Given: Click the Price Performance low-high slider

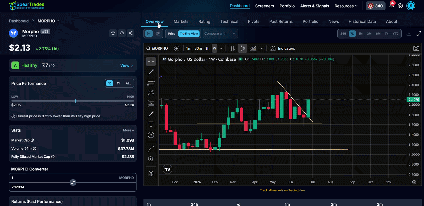Looking at the screenshot, I should (73, 101).
